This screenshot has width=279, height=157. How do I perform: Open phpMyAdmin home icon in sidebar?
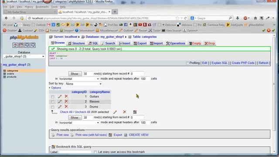pos(15,45)
